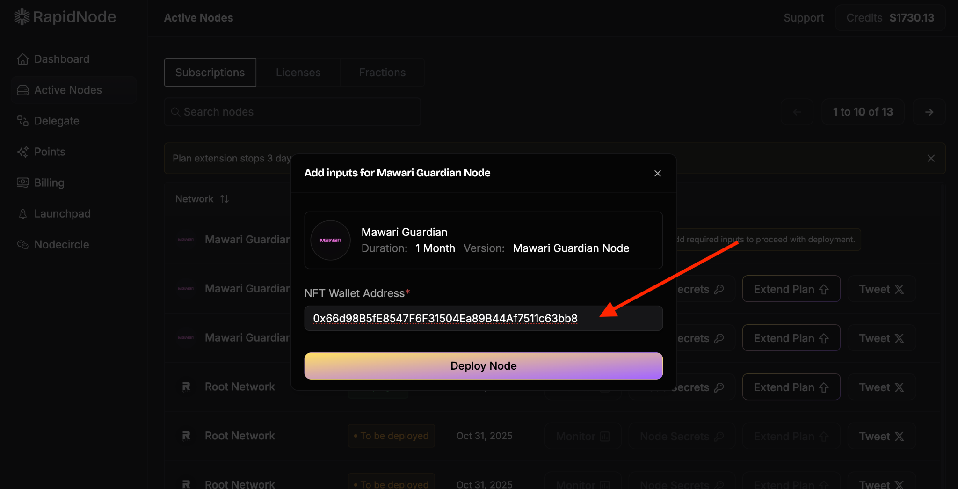Click the NFT Wallet Address field
The width and height of the screenshot is (958, 489).
tap(483, 318)
